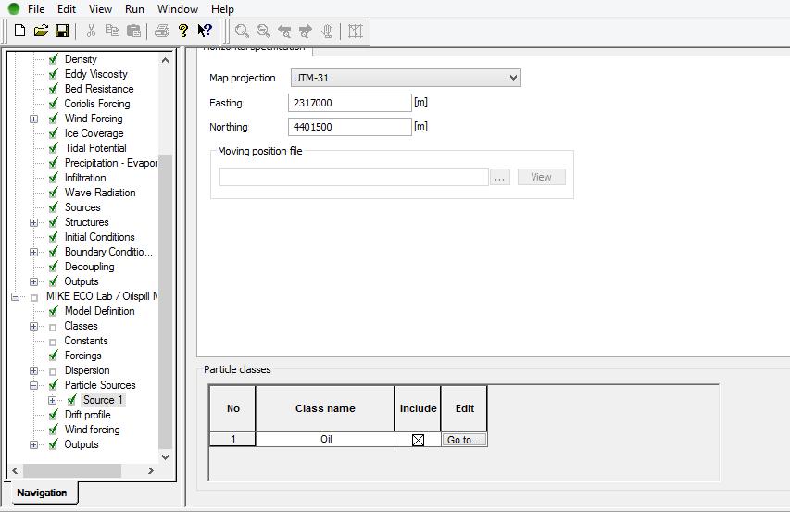Expand the Classes tree node
Screen dimensions: 790x512
coord(33,326)
